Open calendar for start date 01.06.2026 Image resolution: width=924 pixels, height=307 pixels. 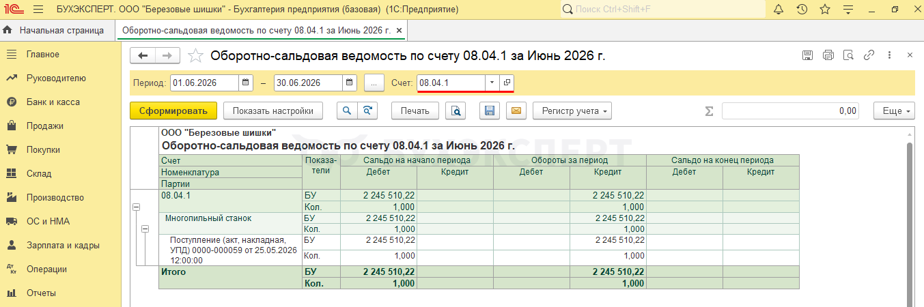(246, 83)
